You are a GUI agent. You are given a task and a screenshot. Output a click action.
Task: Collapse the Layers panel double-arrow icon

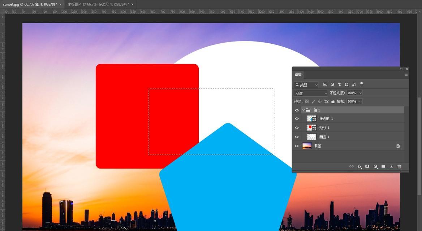click(x=401, y=69)
